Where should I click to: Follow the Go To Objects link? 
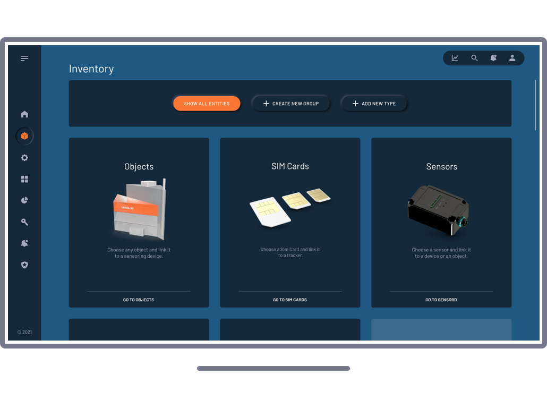[x=139, y=300]
